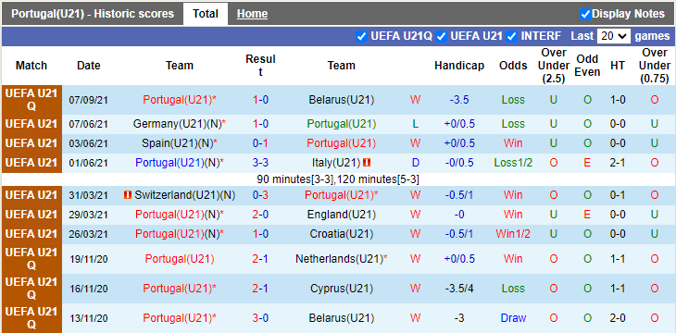Open Cyprus(U21) team link
Viewport: 676px width, 333px height.
(341, 289)
